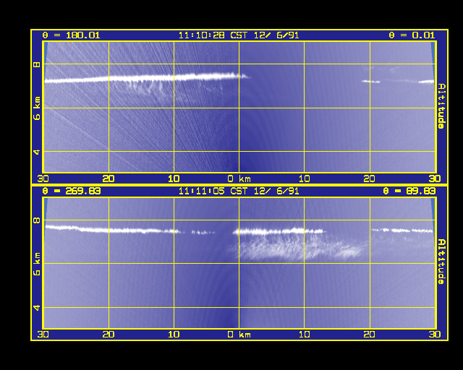463x370 pixels.
Task: Click the θ = 0.01 label
Action: 412,35
